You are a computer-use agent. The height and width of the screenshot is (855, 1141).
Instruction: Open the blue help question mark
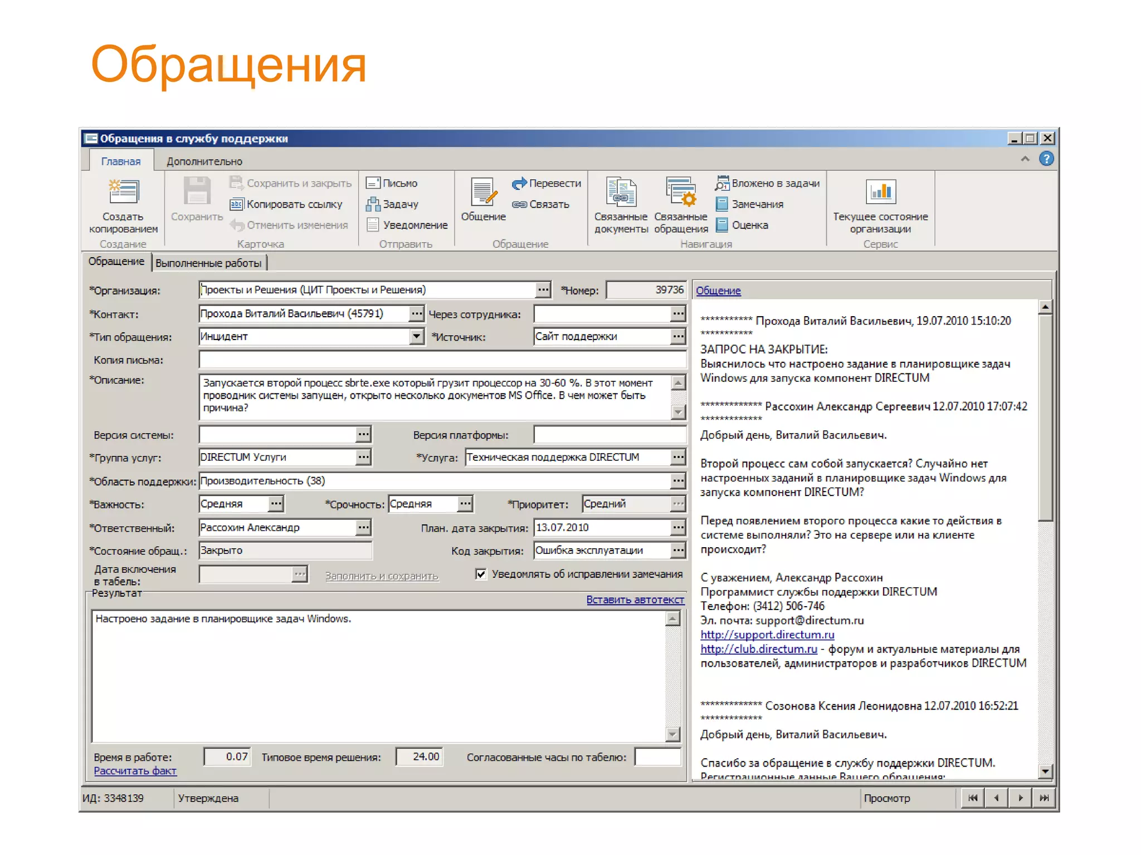pyautogui.click(x=1046, y=159)
